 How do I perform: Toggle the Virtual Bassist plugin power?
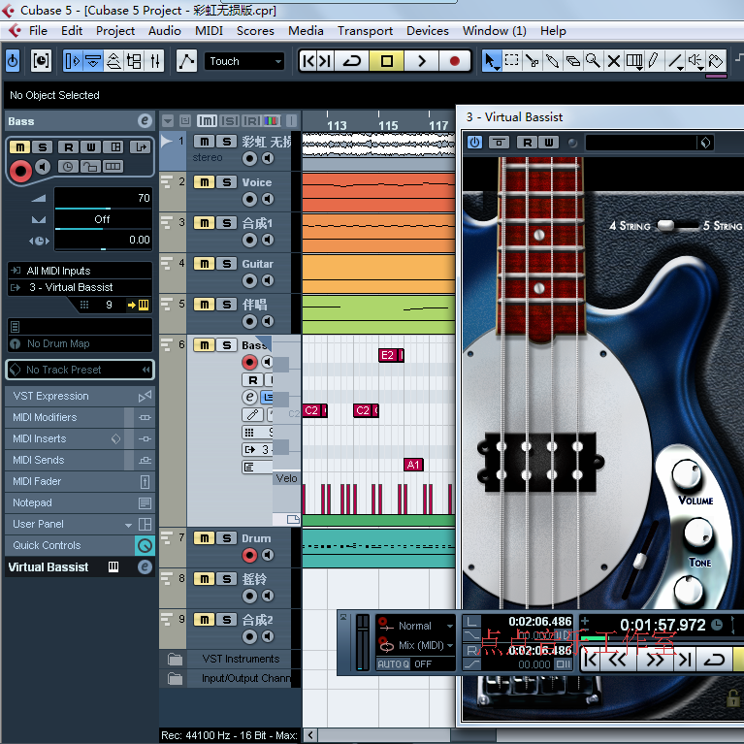(x=474, y=143)
